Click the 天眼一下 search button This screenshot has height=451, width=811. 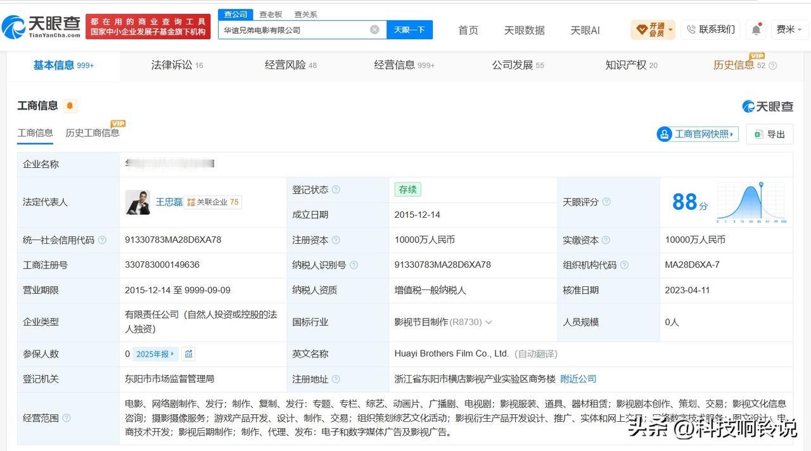tap(409, 30)
